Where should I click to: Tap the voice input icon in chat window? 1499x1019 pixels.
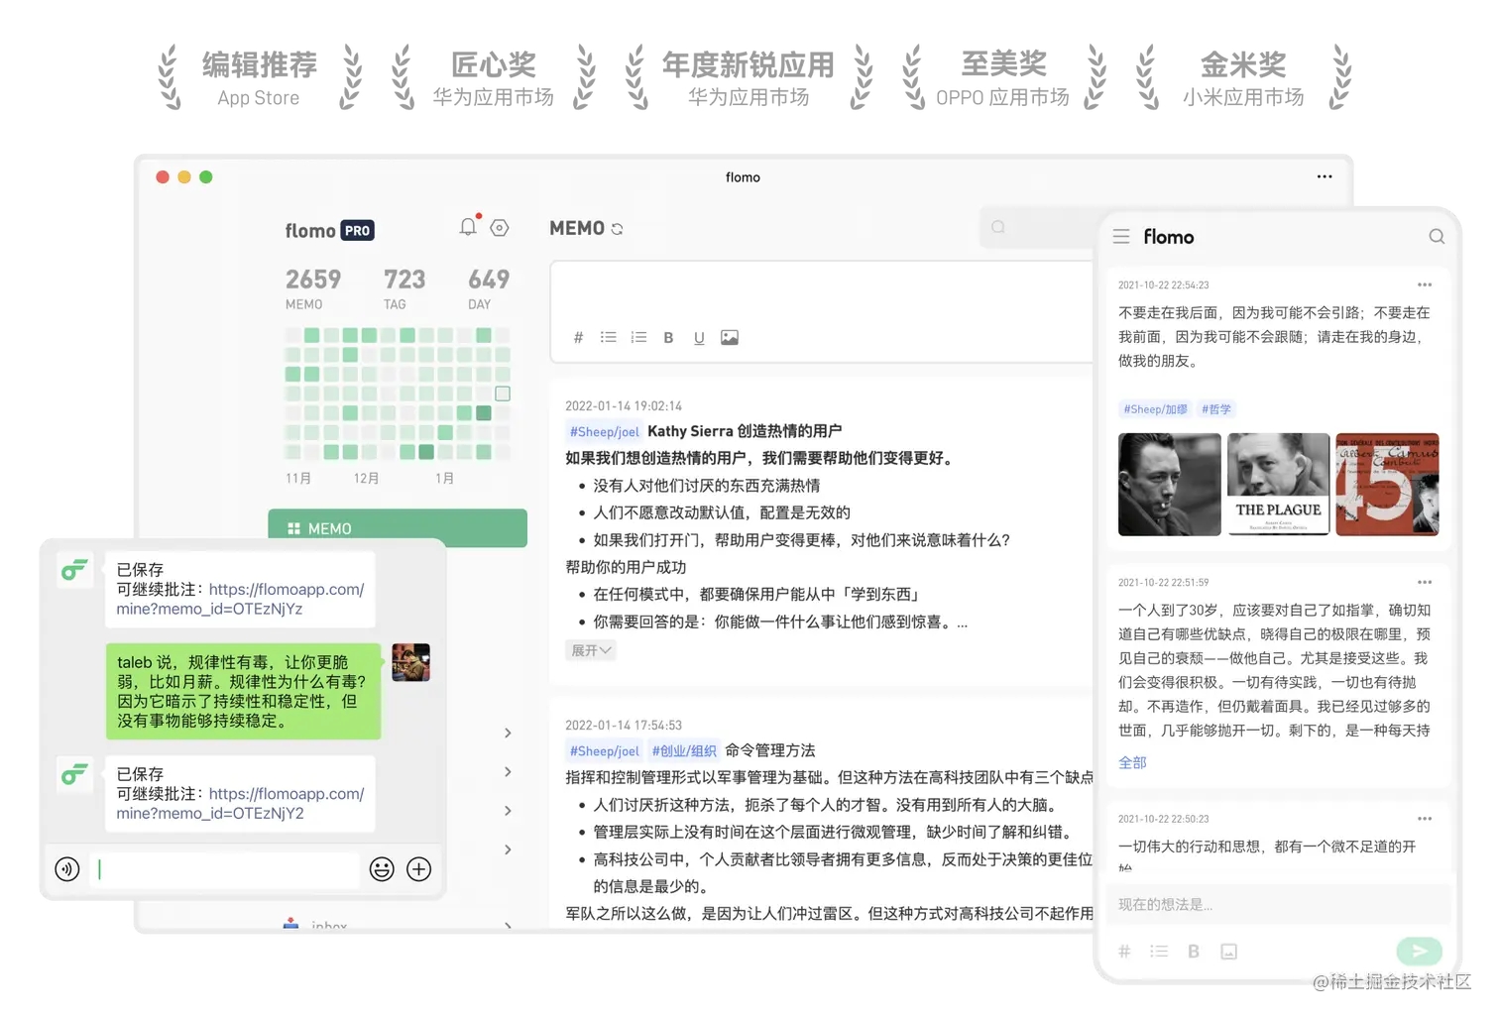pyautogui.click(x=67, y=869)
